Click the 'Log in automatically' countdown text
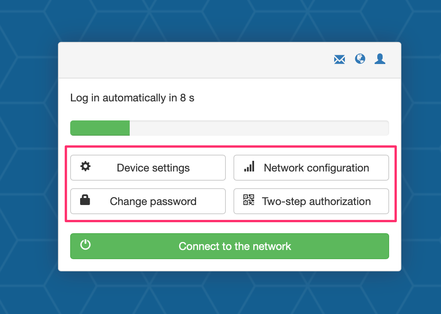 click(132, 98)
